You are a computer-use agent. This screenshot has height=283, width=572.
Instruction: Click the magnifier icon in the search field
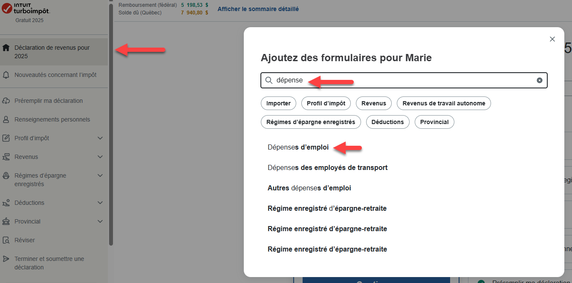pyautogui.click(x=269, y=80)
